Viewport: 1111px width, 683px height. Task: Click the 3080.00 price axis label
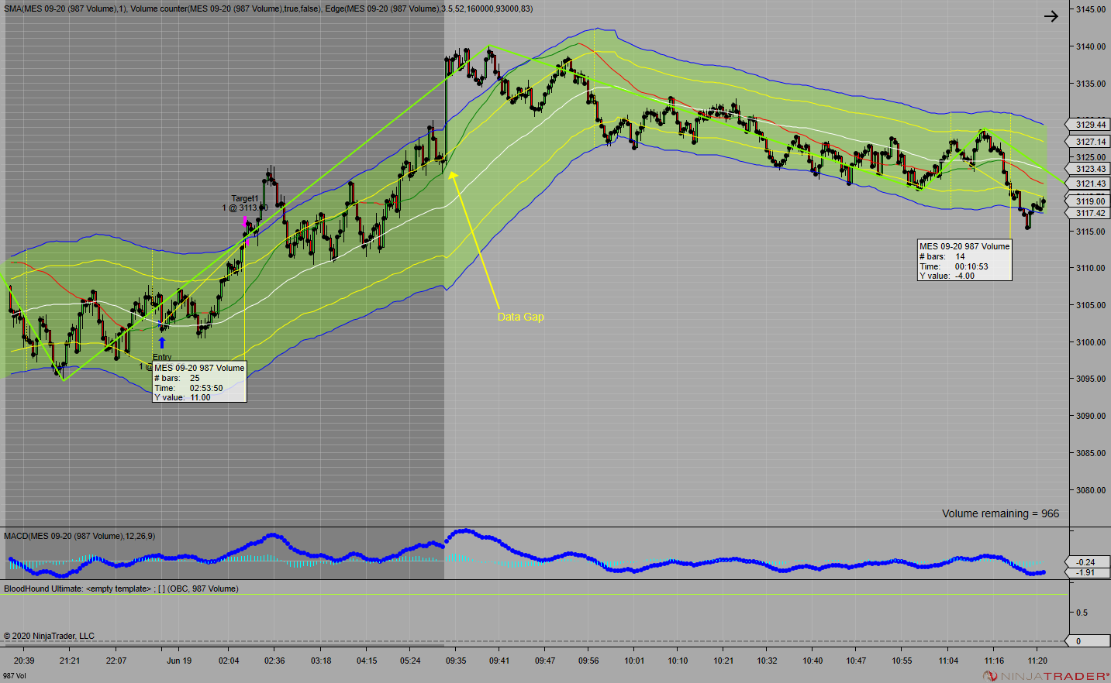coord(1090,490)
